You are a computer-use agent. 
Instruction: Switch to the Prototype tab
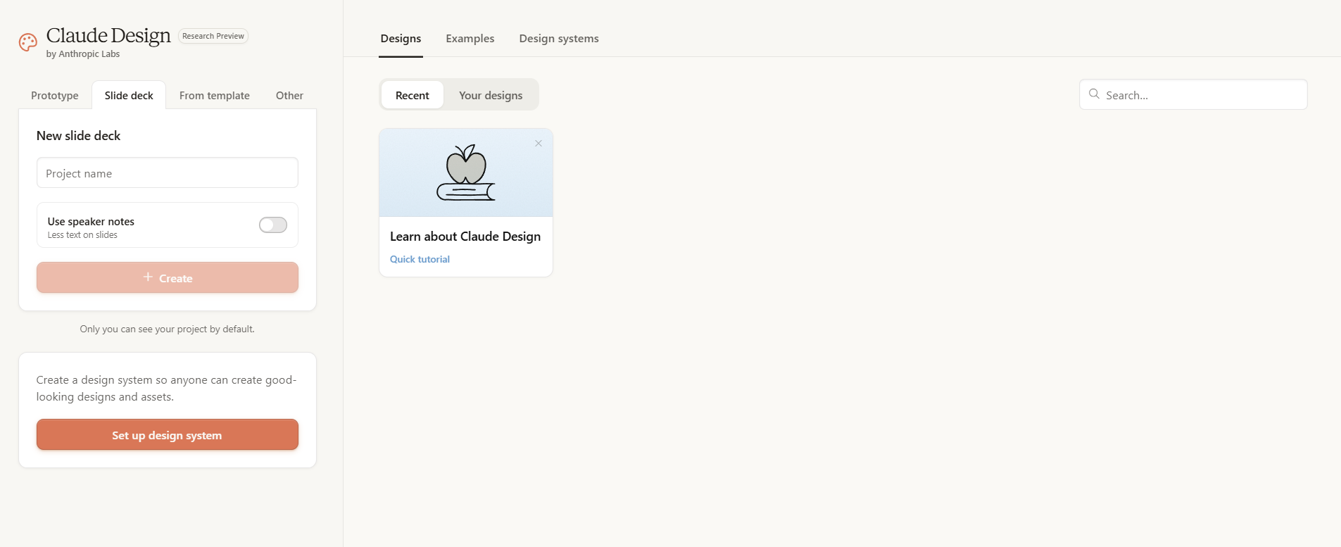[55, 96]
